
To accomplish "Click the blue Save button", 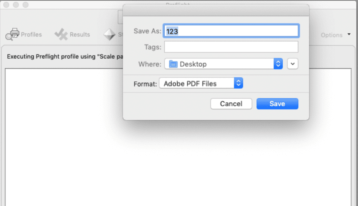I will (277, 104).
